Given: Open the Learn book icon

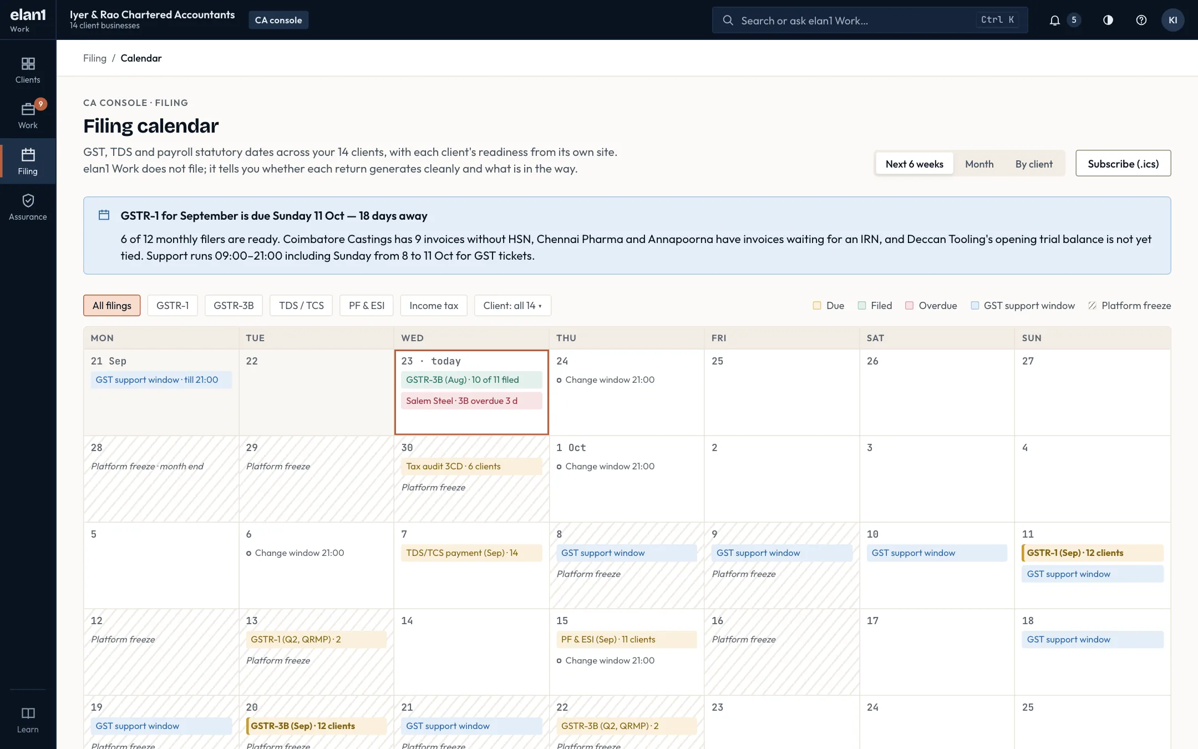Looking at the screenshot, I should 28,720.
